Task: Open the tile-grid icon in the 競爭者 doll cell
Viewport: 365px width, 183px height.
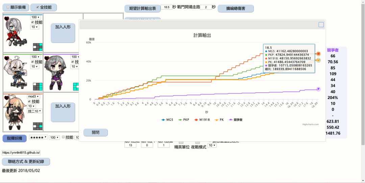Action: pos(76,87)
